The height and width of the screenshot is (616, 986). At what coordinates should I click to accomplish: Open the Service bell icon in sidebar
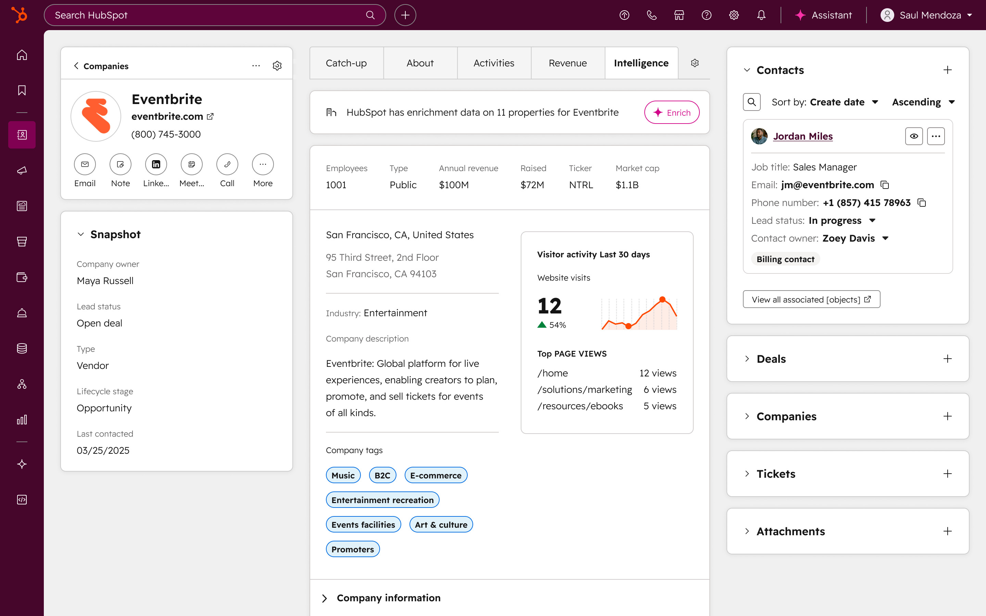click(22, 313)
